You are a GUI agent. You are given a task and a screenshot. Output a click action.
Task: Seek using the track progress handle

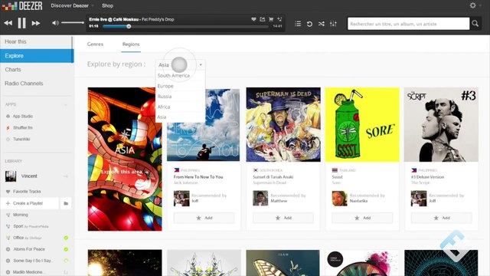point(129,27)
